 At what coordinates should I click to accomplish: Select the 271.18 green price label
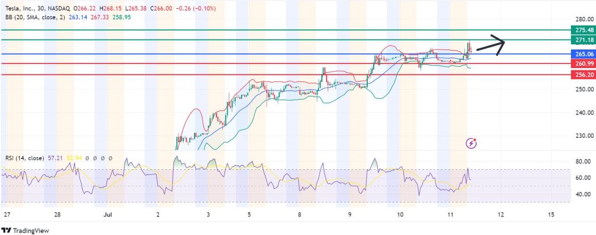(x=583, y=40)
